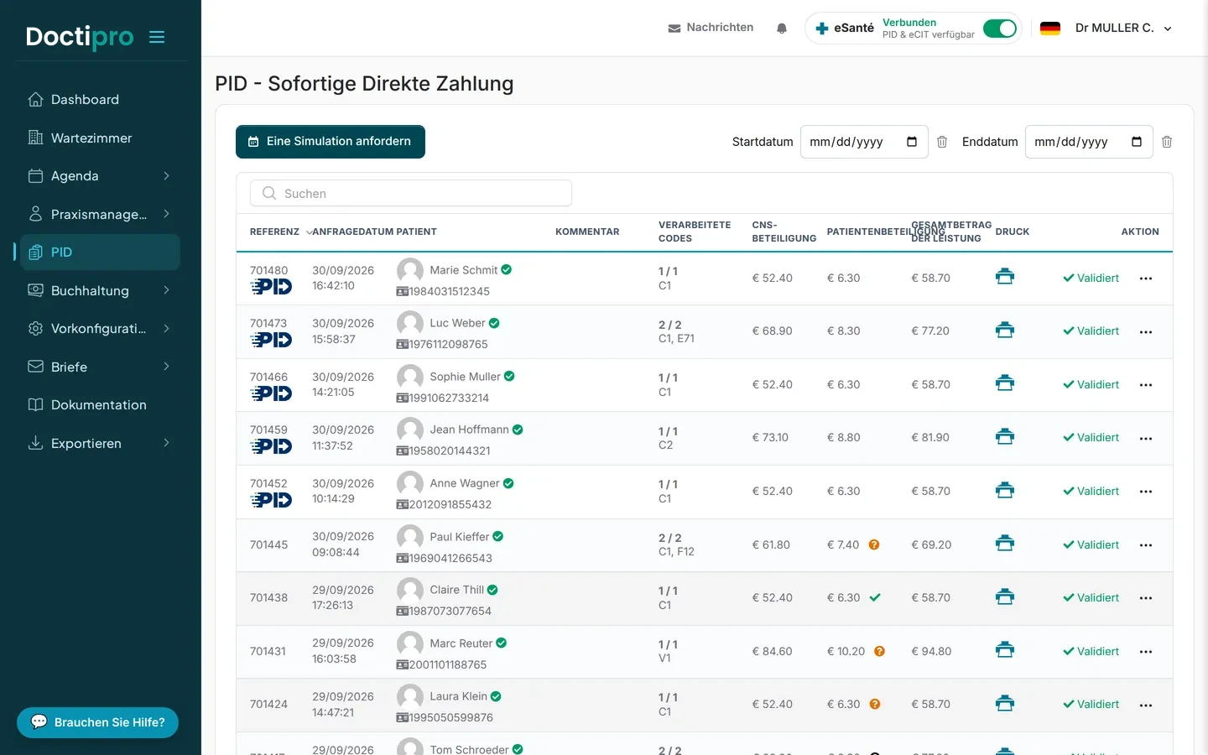Click Eine Simulation anfordern button
This screenshot has height=755, width=1208.
tap(331, 142)
